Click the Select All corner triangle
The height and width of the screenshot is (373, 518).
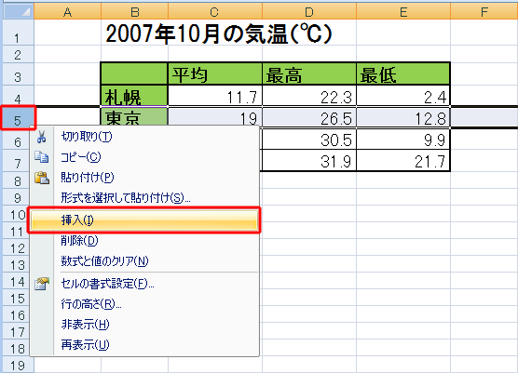19,11
